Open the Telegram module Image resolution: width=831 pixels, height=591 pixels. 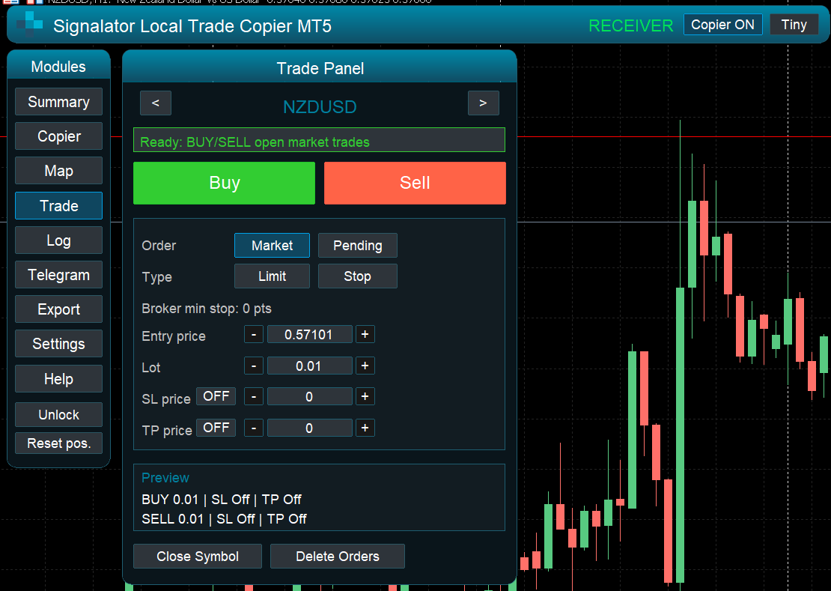[x=59, y=275]
